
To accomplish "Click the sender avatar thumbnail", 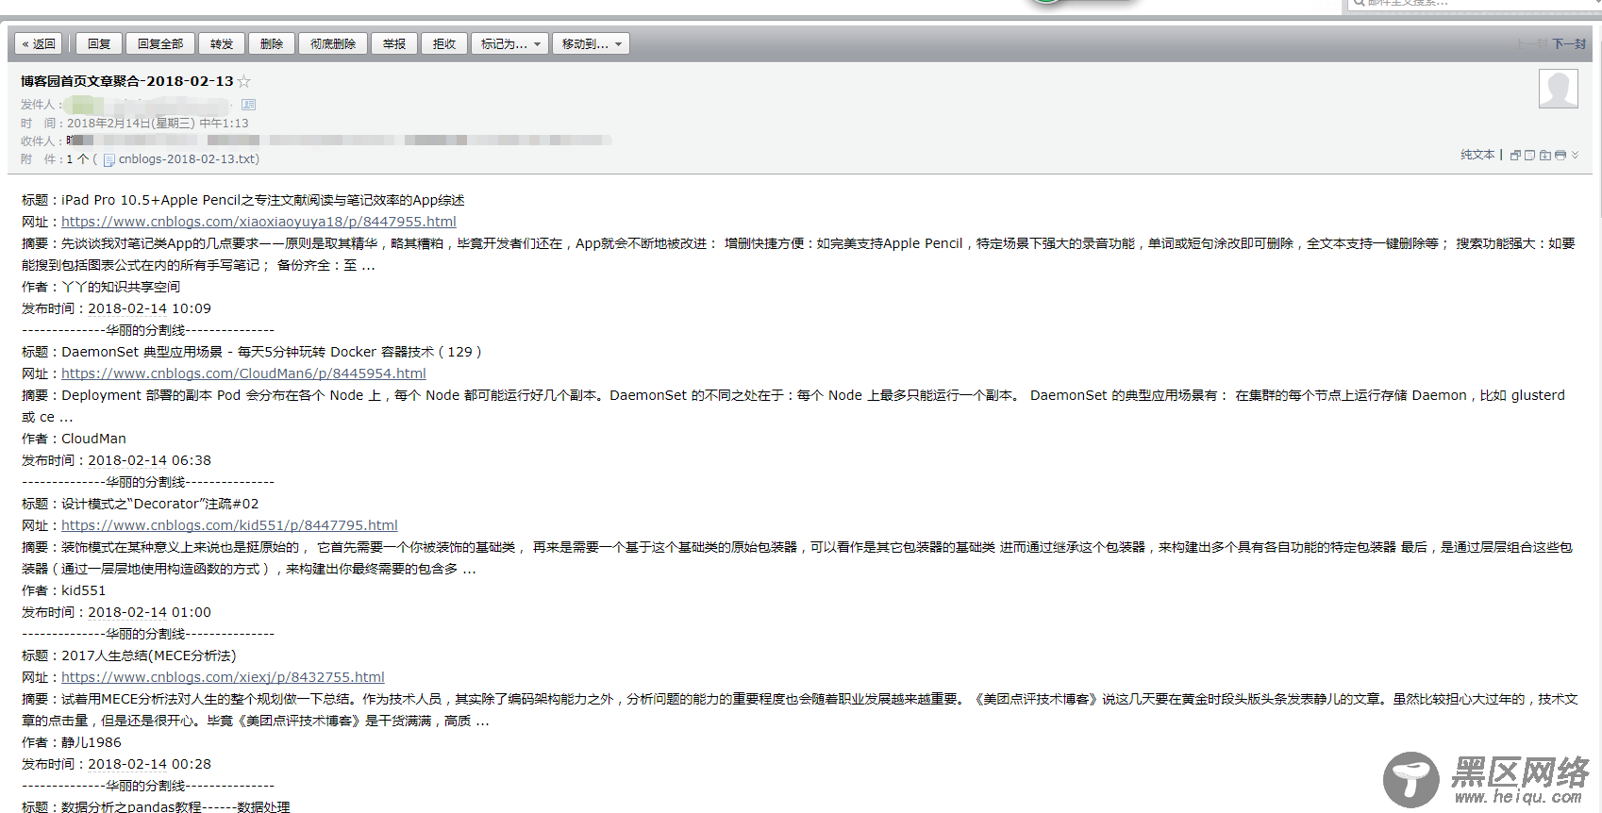I will (1558, 90).
